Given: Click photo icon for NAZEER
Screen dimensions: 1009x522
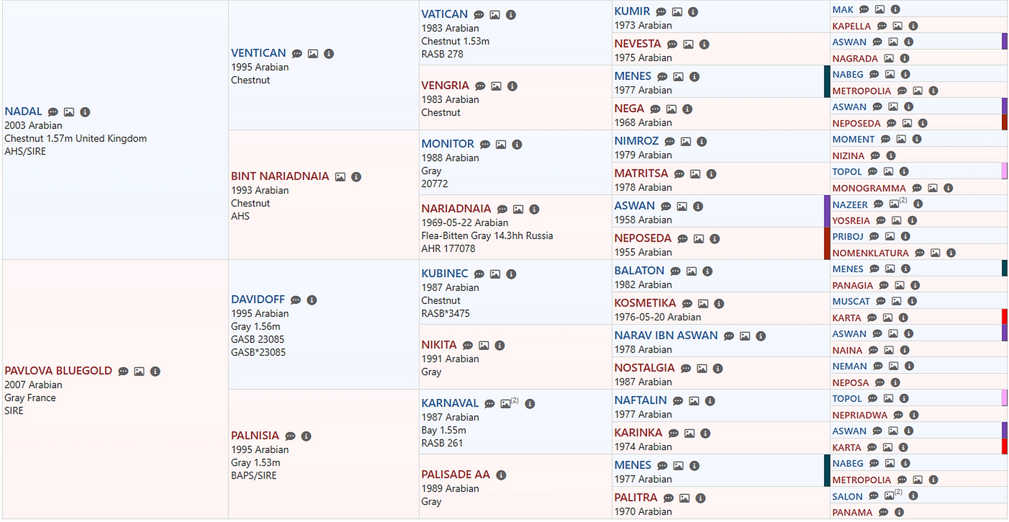Looking at the screenshot, I should coord(894,204).
